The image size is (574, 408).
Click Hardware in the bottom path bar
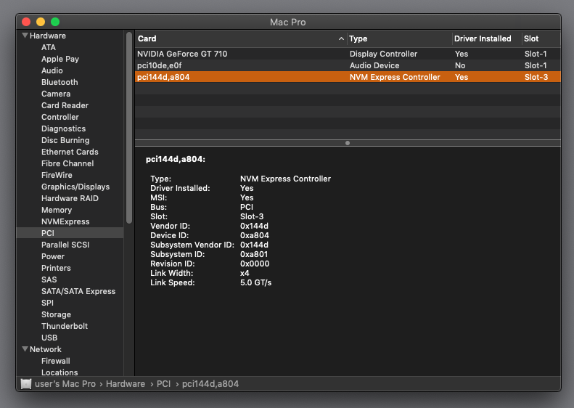click(125, 383)
